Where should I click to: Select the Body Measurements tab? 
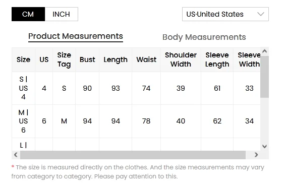tap(204, 37)
